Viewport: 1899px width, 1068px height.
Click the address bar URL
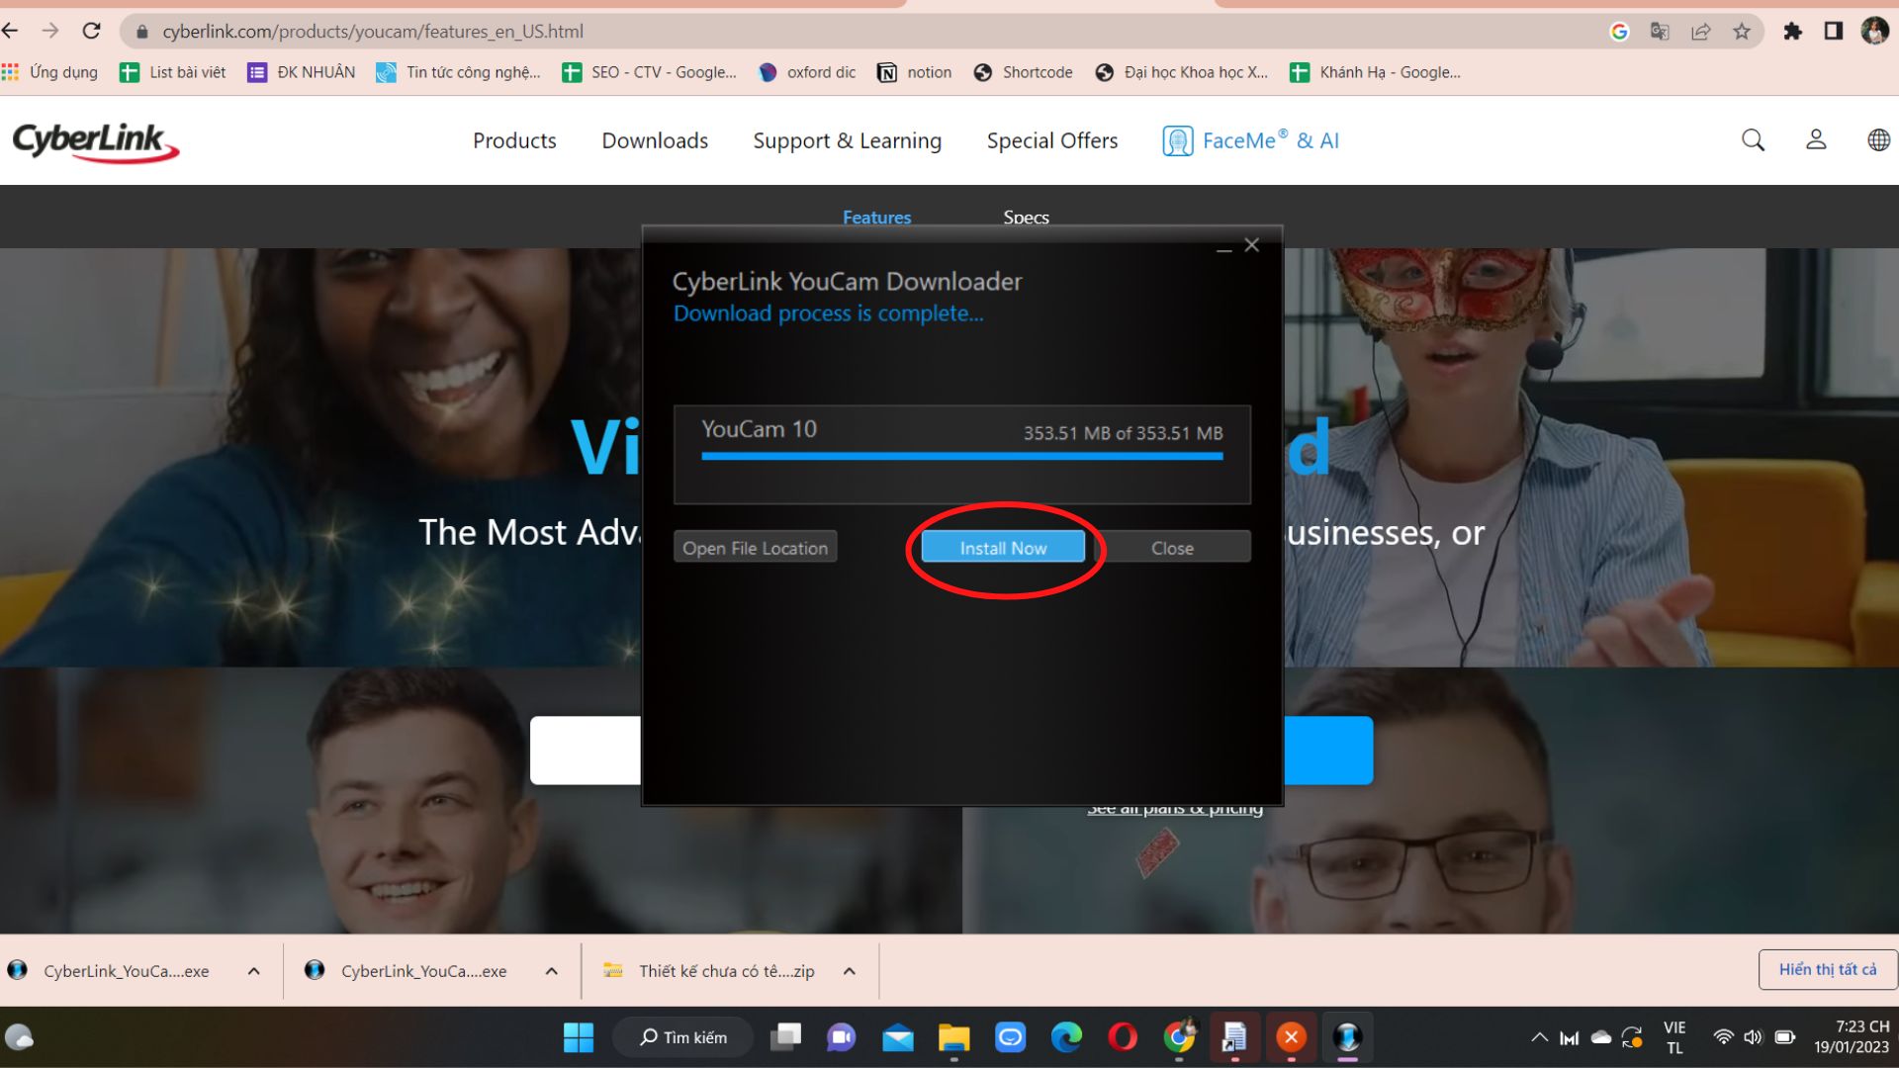tap(373, 32)
